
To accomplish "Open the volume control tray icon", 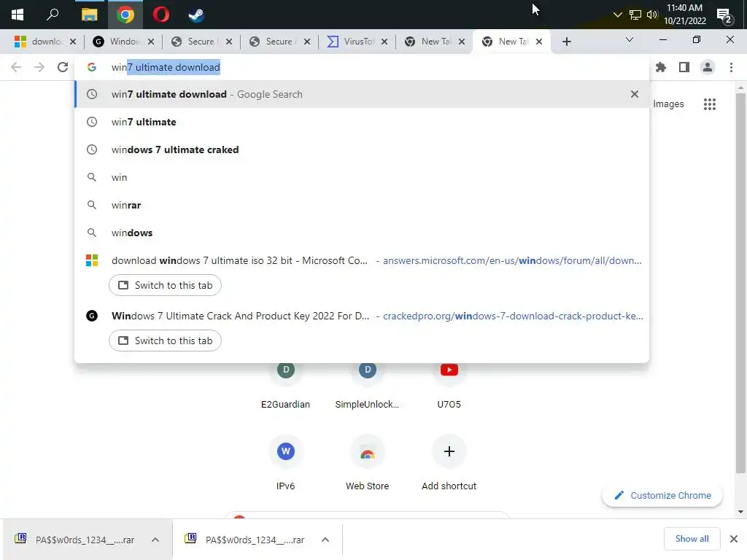I will tap(652, 15).
